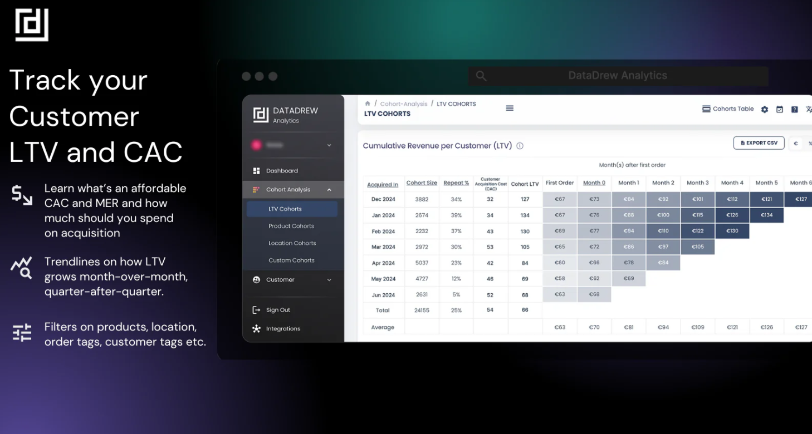Viewport: 812px width, 434px height.
Task: Click the Integrations icon in sidebar
Action: click(x=256, y=329)
